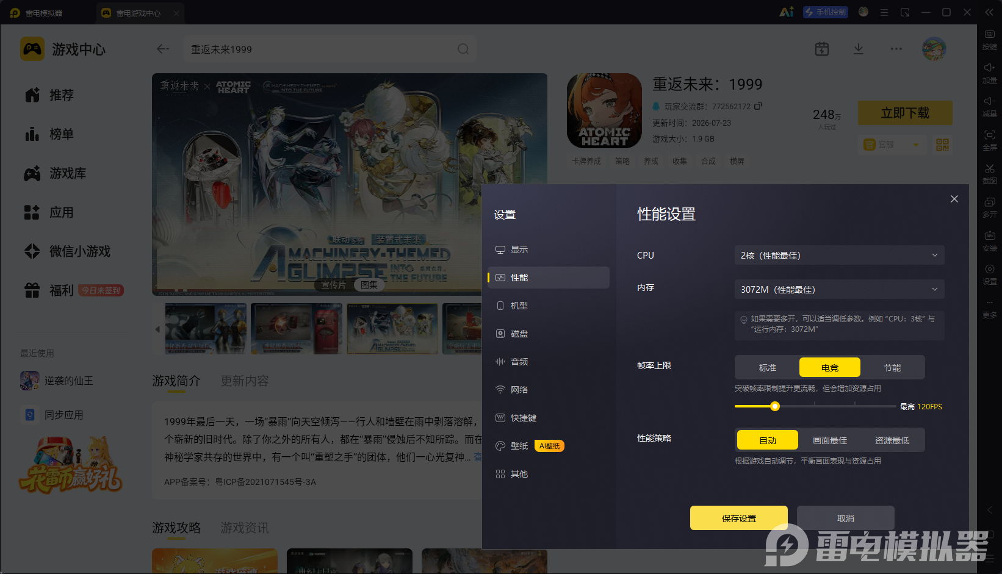Click the small avatar icon in the title bar
This screenshot has width=1002, height=574.
click(863, 12)
